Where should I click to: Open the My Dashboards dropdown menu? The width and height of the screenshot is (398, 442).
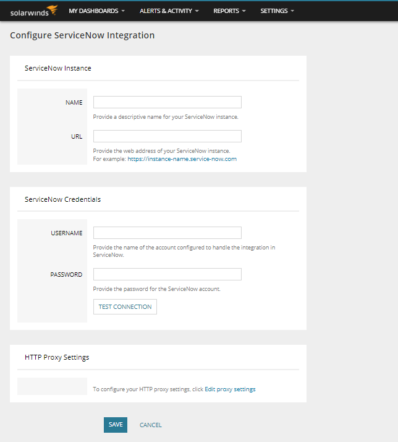point(96,11)
